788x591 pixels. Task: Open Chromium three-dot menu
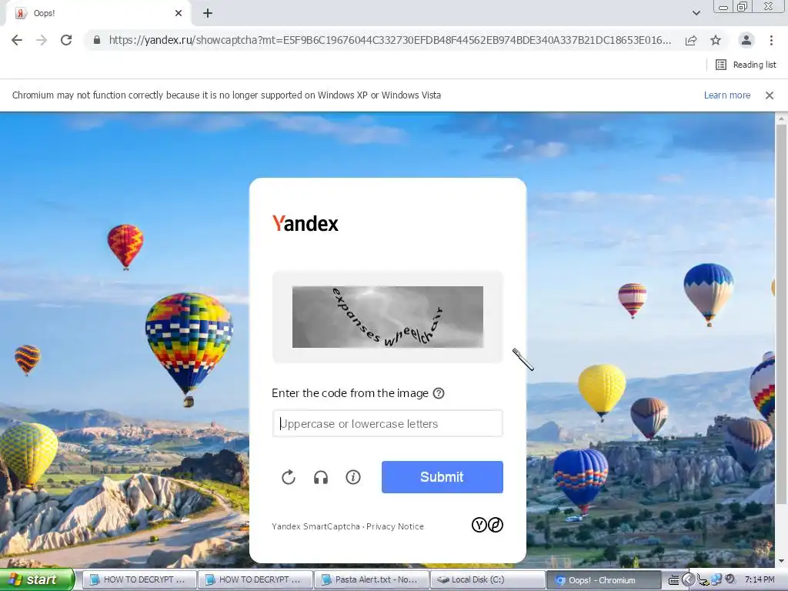click(x=771, y=40)
